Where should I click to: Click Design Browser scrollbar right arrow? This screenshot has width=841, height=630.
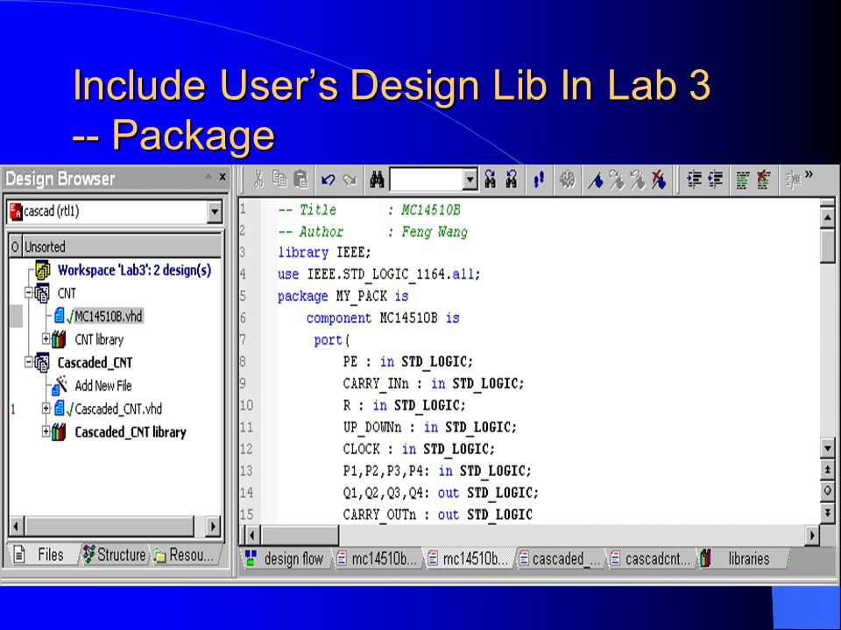click(214, 526)
